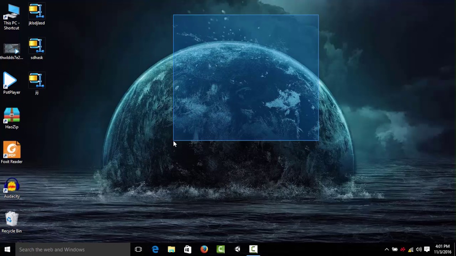The height and width of the screenshot is (256, 456).
Task: Launch Microsoft Edge from the taskbar
Action: [x=155, y=249]
